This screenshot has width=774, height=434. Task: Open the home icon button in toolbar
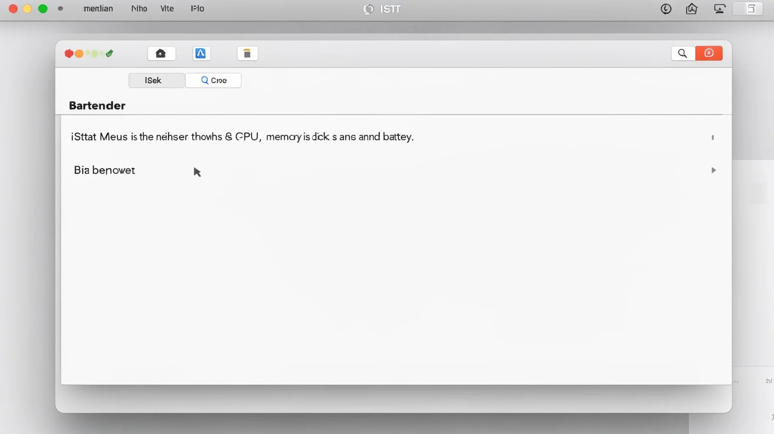[x=161, y=53]
